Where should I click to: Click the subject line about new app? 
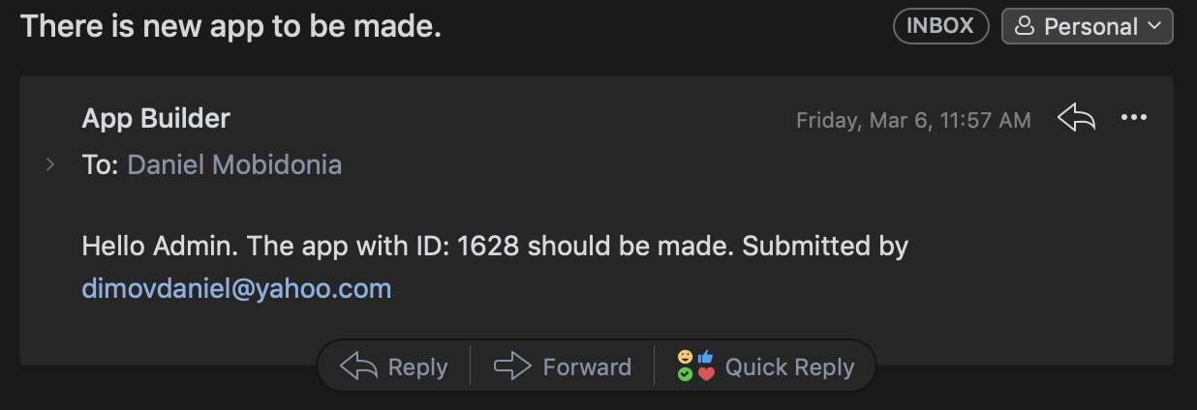pyautogui.click(x=231, y=26)
